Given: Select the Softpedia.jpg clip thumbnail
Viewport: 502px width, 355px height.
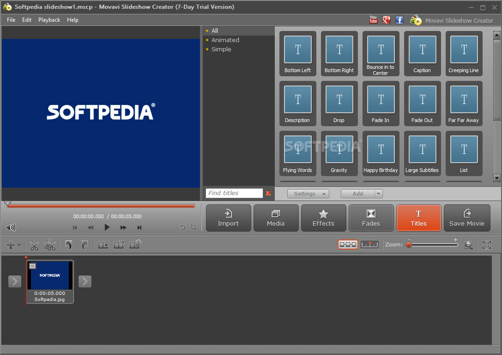Looking at the screenshot, I should 50,282.
